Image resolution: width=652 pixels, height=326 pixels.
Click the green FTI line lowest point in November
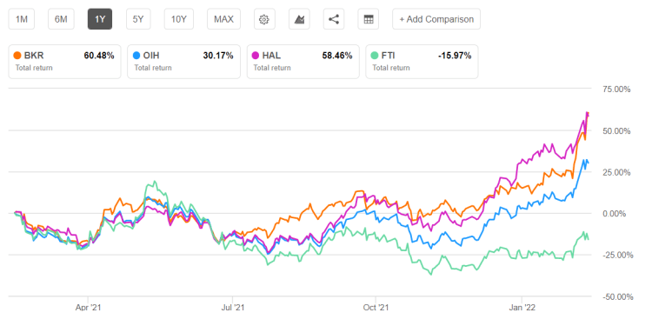click(x=431, y=275)
